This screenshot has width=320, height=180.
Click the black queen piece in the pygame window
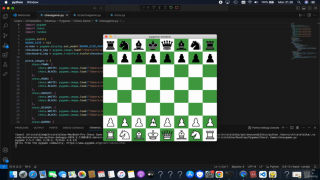(x=167, y=45)
